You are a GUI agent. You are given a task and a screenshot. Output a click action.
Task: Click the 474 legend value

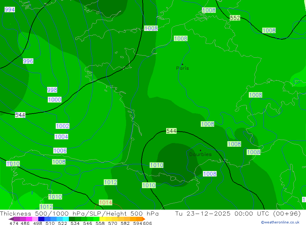14,223
